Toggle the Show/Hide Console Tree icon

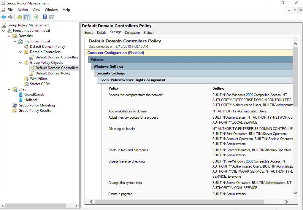coord(27,17)
